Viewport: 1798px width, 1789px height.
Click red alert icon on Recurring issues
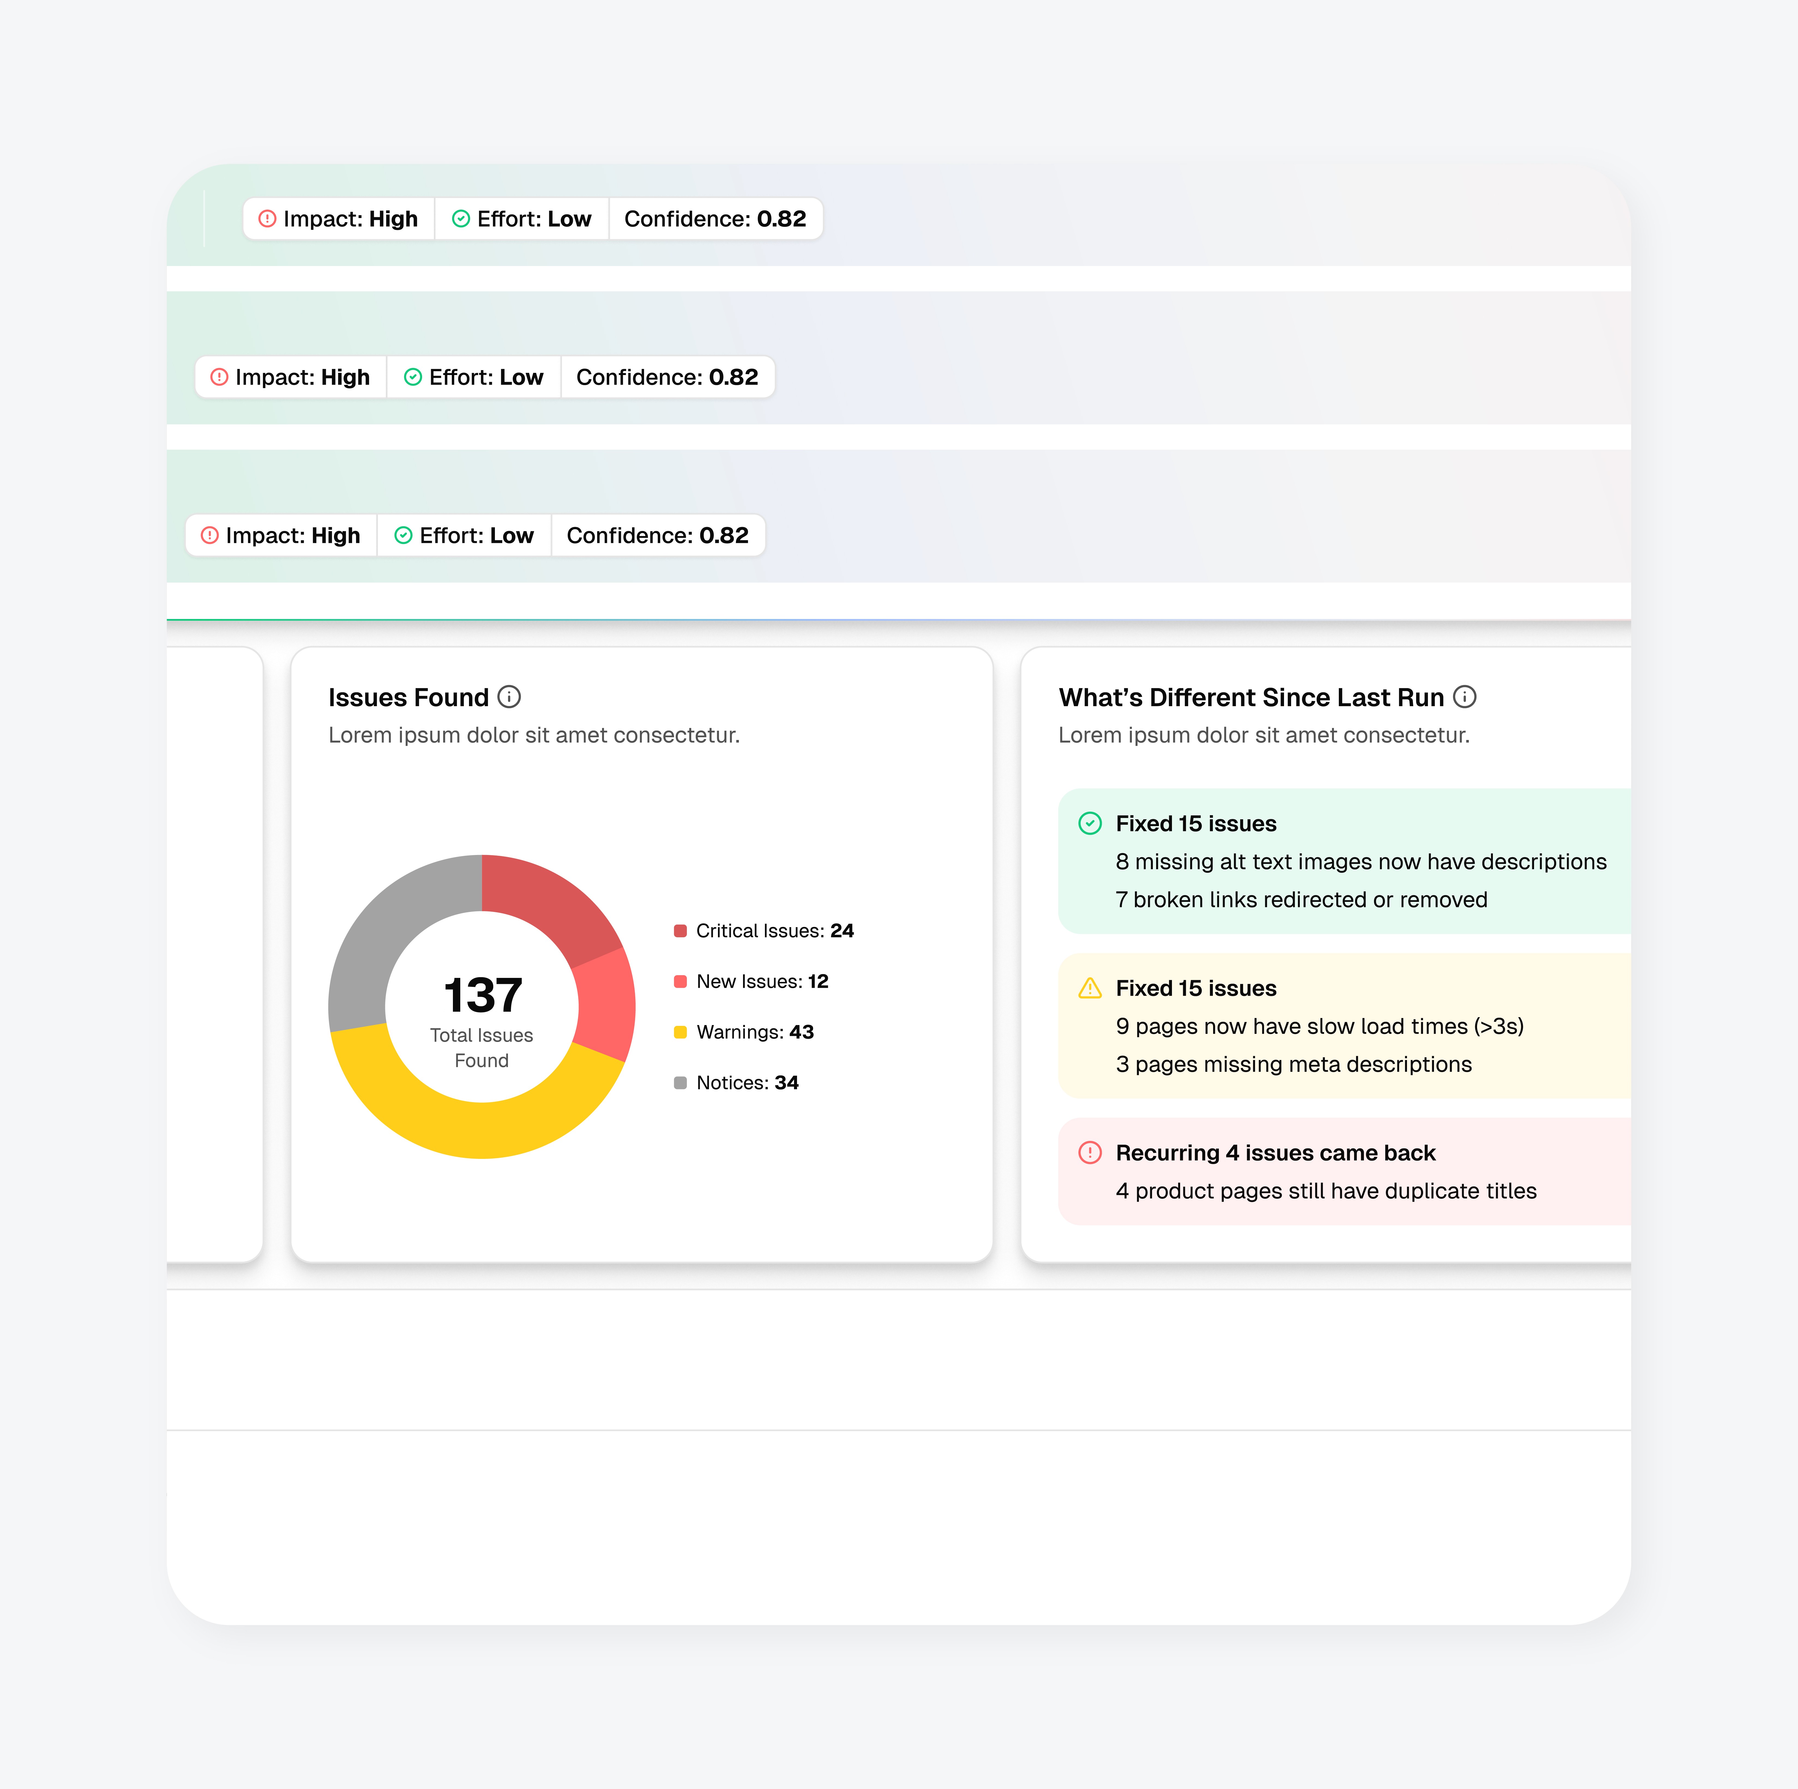(1090, 1153)
